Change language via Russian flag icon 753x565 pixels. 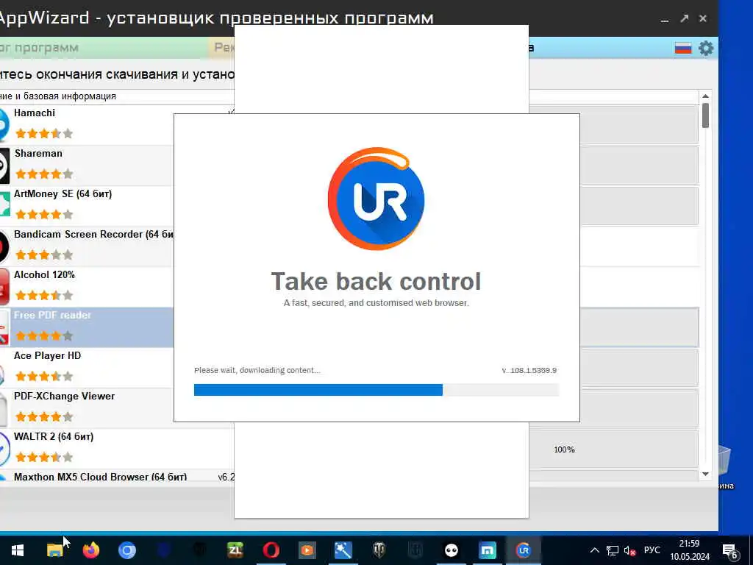coord(683,48)
